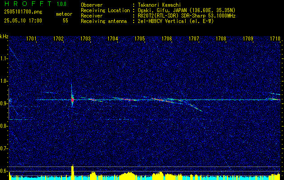This screenshot has height=180, width=284.
Task: Click the 1.1 kHz frequency label
Action: (x=4, y=58)
